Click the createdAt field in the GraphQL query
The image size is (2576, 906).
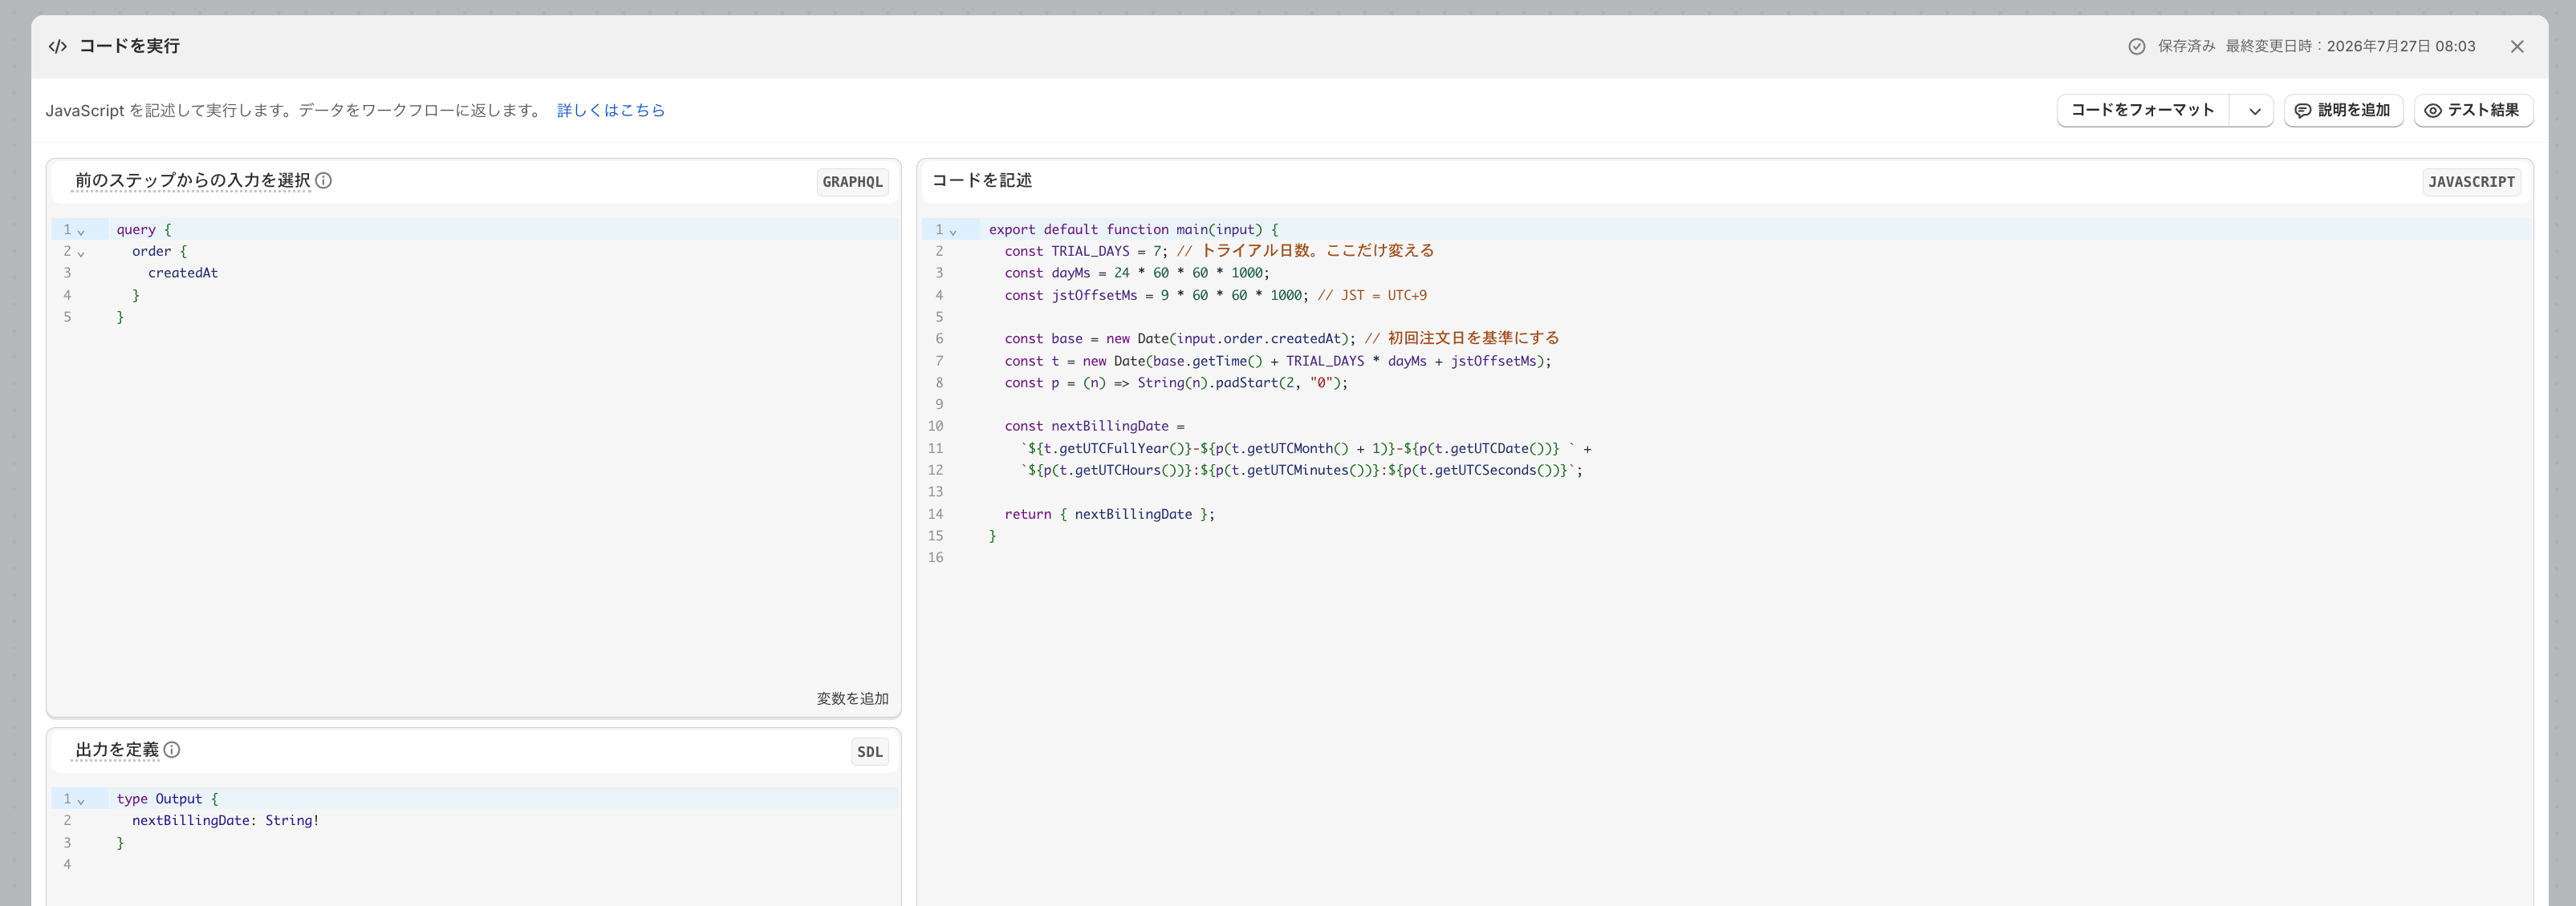click(x=183, y=273)
